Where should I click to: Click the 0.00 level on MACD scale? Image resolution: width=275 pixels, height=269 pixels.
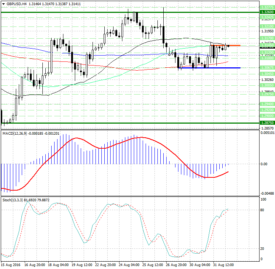(x=264, y=164)
